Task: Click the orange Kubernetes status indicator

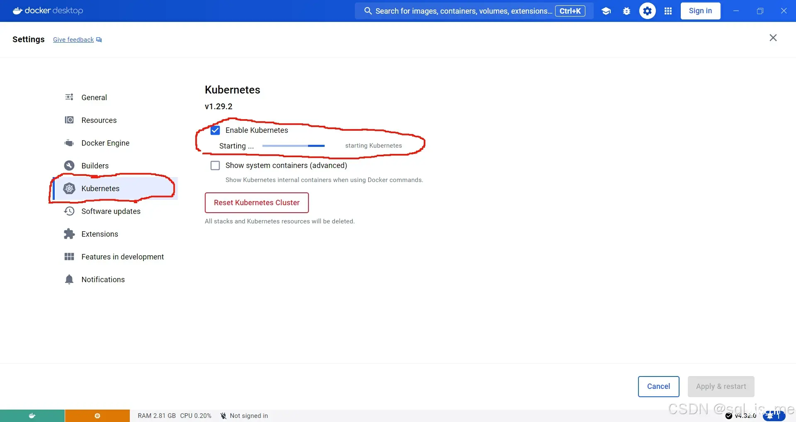Action: coord(97,416)
